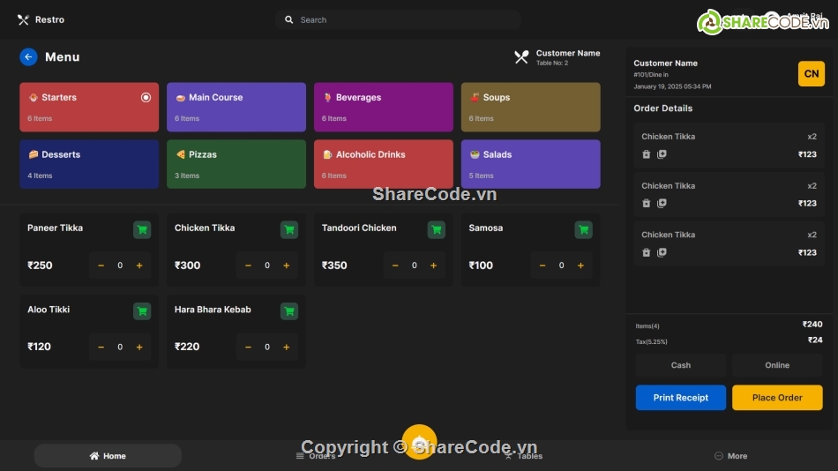This screenshot has width=838, height=471.
Task: Click copy icon on second Chicken Tikka order
Action: point(662,203)
